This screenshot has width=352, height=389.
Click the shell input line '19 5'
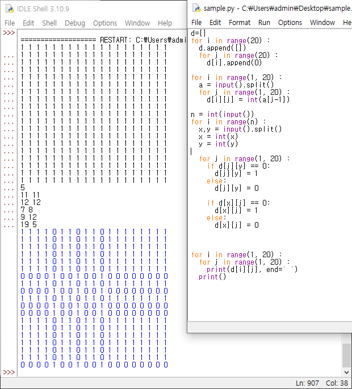click(x=29, y=225)
